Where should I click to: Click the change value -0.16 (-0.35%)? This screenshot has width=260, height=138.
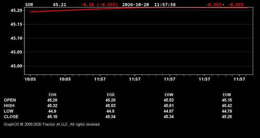coord(99,4)
